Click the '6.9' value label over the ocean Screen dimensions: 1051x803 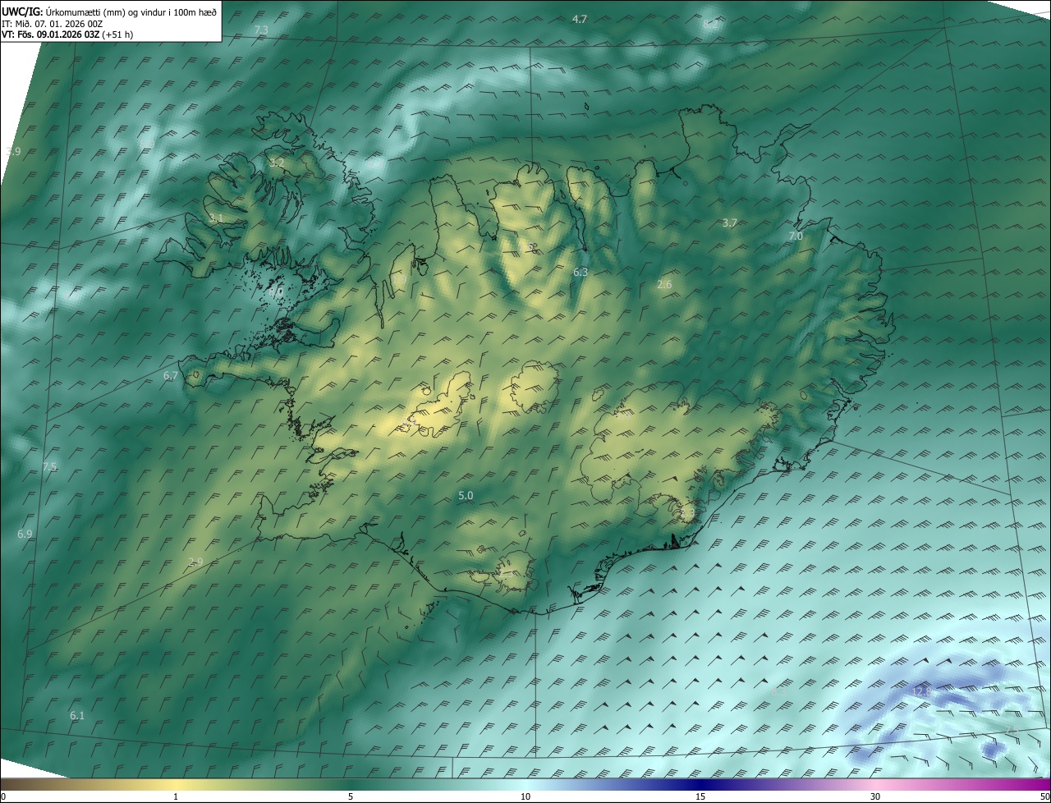point(25,535)
